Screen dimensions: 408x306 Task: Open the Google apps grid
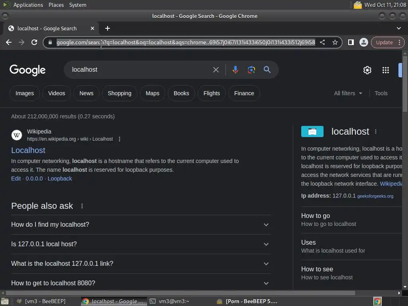pyautogui.click(x=385, y=70)
